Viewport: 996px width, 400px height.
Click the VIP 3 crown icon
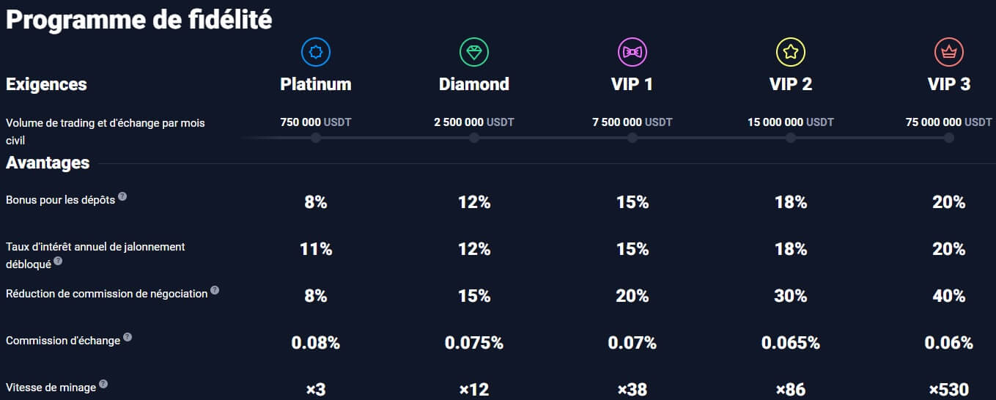pos(949,52)
